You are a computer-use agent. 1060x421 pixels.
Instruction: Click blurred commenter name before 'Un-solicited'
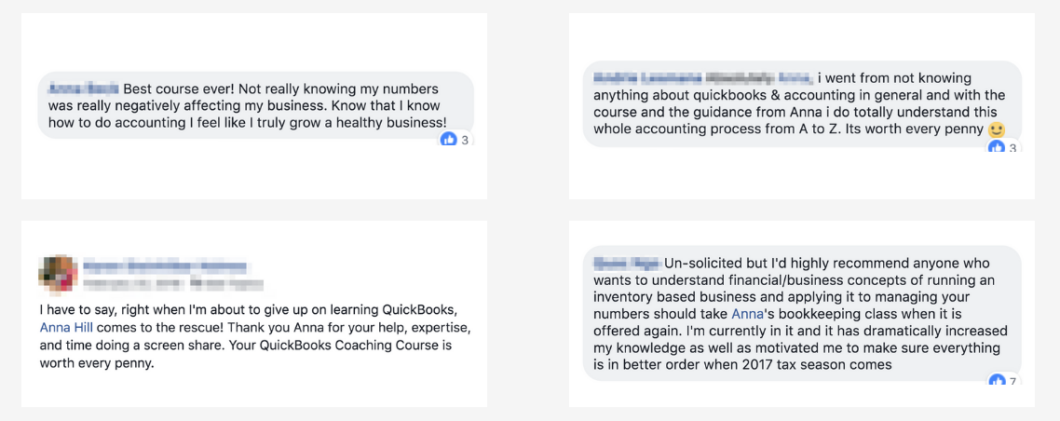[627, 263]
